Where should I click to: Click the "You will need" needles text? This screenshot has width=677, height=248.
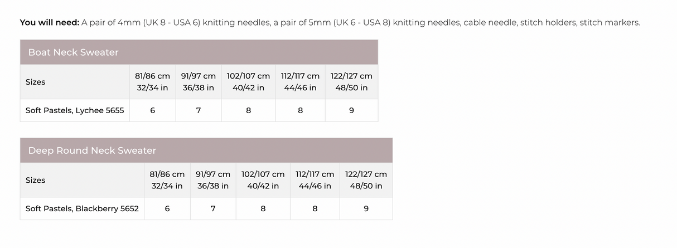(329, 23)
